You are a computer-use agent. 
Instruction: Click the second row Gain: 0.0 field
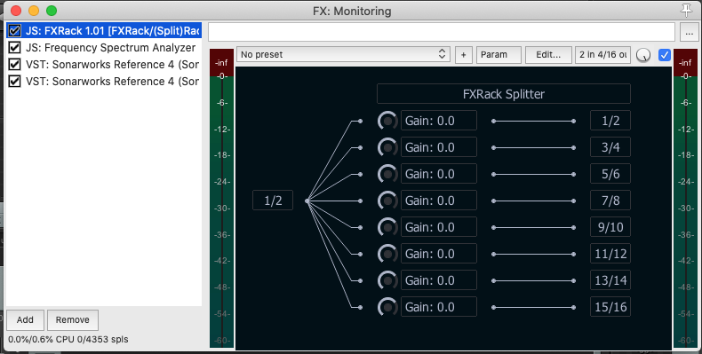[439, 147]
